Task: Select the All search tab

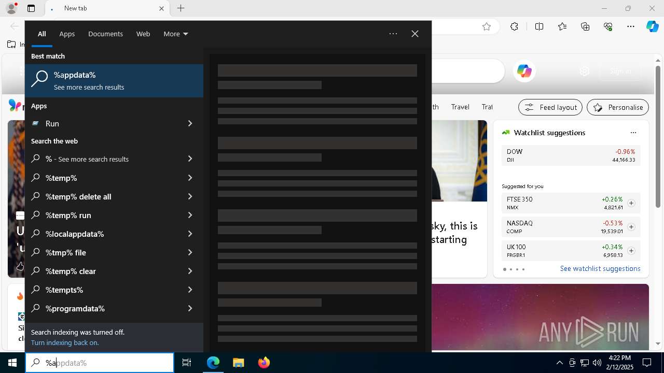Action: click(42, 34)
